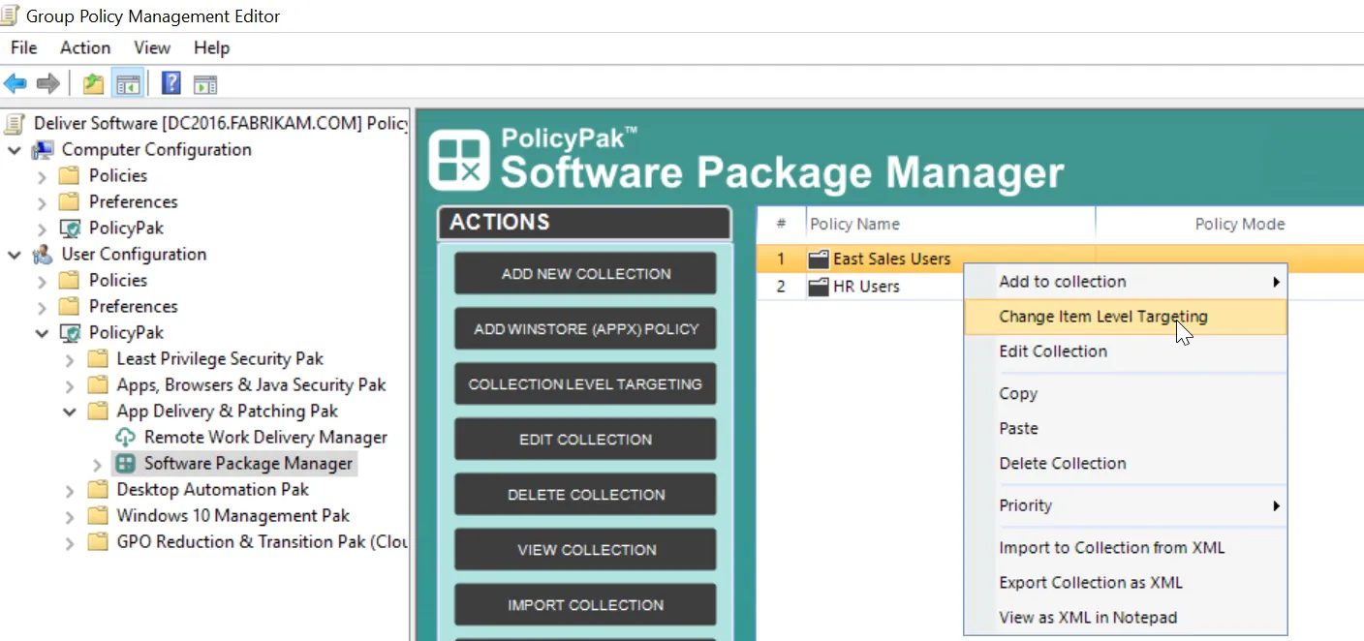Image resolution: width=1364 pixels, height=641 pixels.
Task: Toggle Show/Hide Action Pane toolbar icon
Action: pyautogui.click(x=204, y=84)
